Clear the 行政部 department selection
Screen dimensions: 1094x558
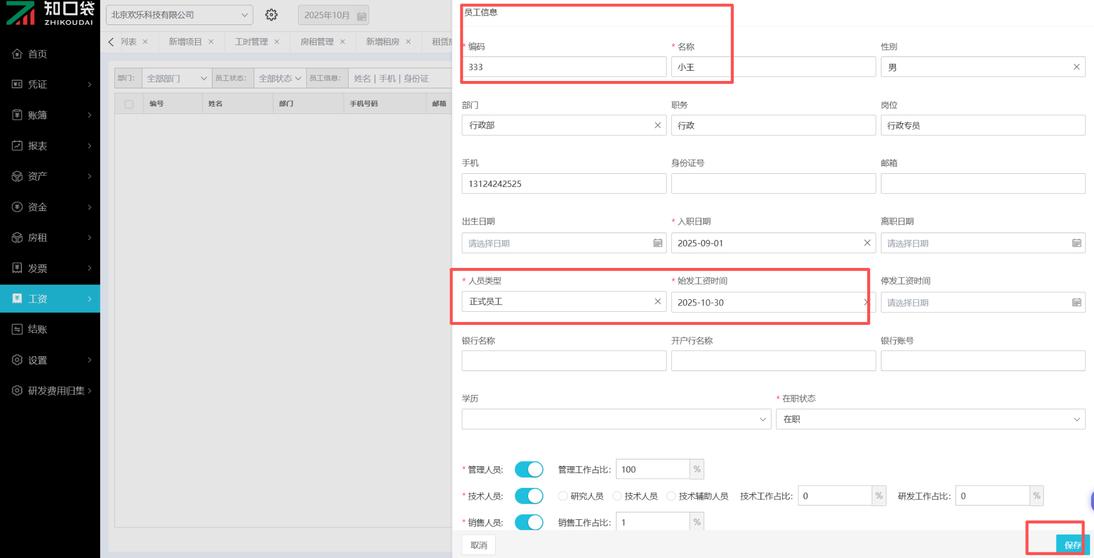pos(658,125)
